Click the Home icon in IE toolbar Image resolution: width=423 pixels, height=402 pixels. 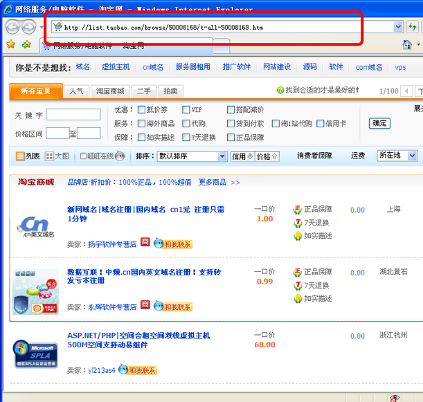(408, 45)
